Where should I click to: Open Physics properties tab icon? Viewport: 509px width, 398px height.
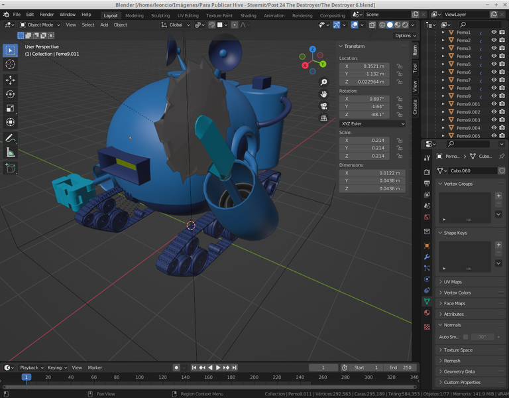click(427, 279)
